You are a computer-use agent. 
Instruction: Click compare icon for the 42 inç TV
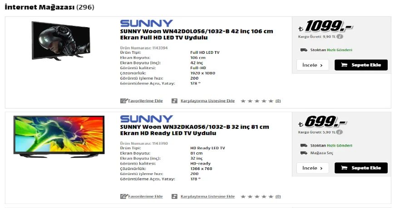click(174, 101)
